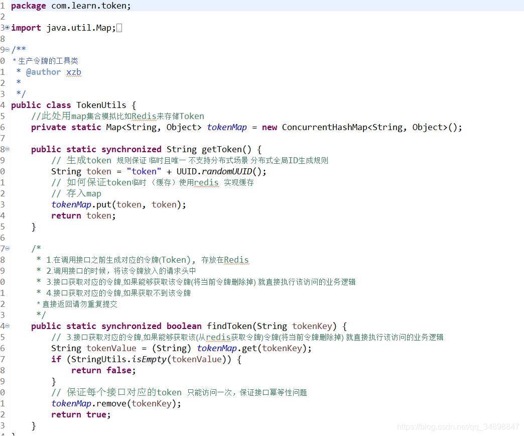This screenshot has height=436, width=524.
Task: Collapse the findToken method fold marker
Action: tap(7, 325)
